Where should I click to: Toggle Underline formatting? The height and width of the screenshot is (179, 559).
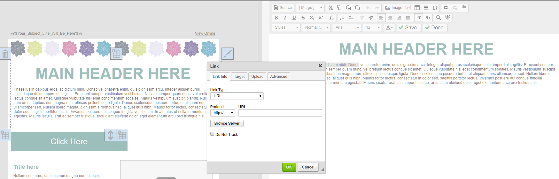point(294,18)
